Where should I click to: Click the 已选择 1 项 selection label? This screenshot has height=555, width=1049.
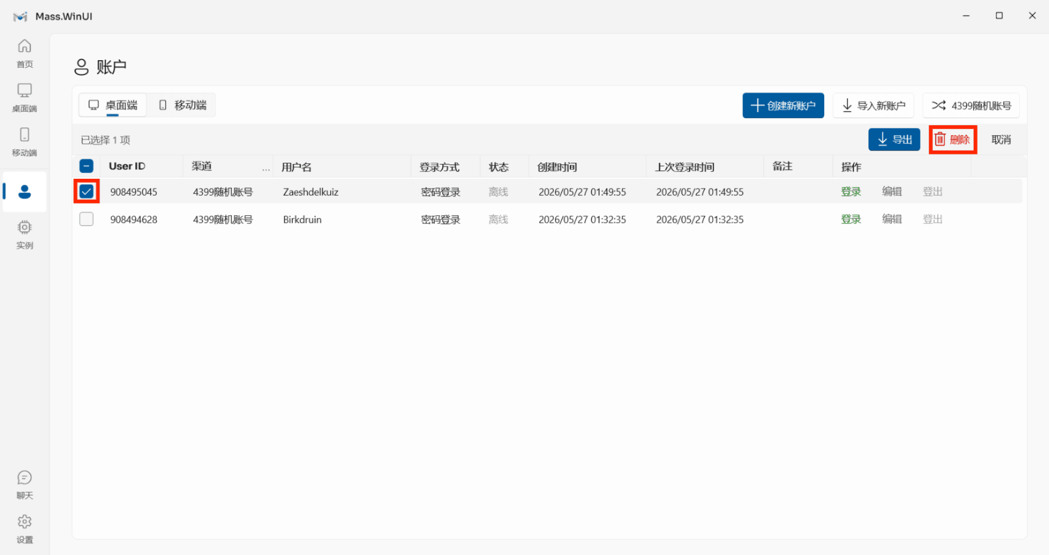point(105,140)
